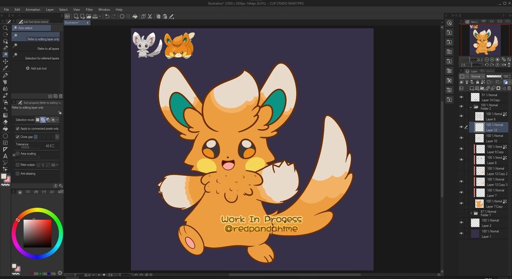The image size is (512, 279).
Task: Select the Fill bucket tool
Action: click(5, 128)
